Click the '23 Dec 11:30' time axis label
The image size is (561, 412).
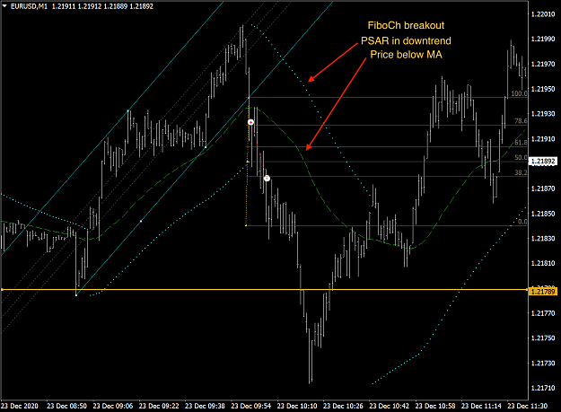click(x=528, y=406)
